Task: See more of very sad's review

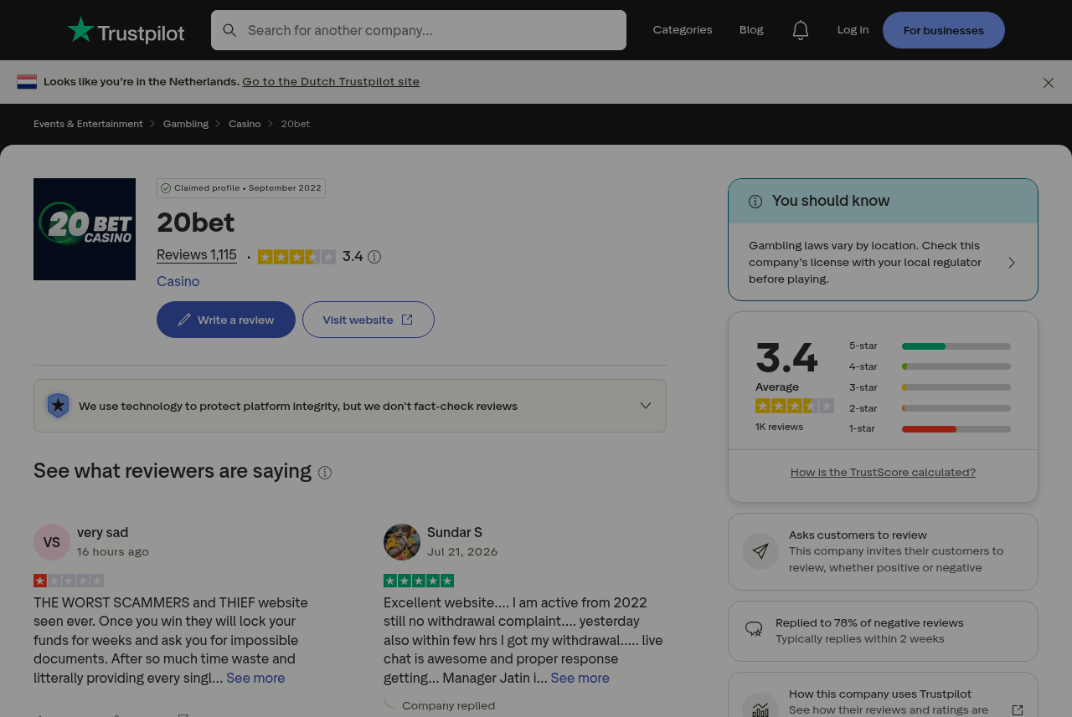Action: (255, 678)
